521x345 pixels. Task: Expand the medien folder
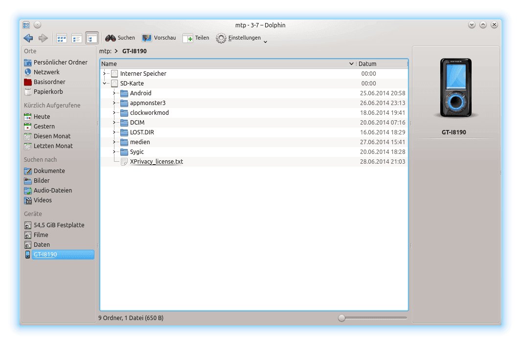[x=114, y=142]
